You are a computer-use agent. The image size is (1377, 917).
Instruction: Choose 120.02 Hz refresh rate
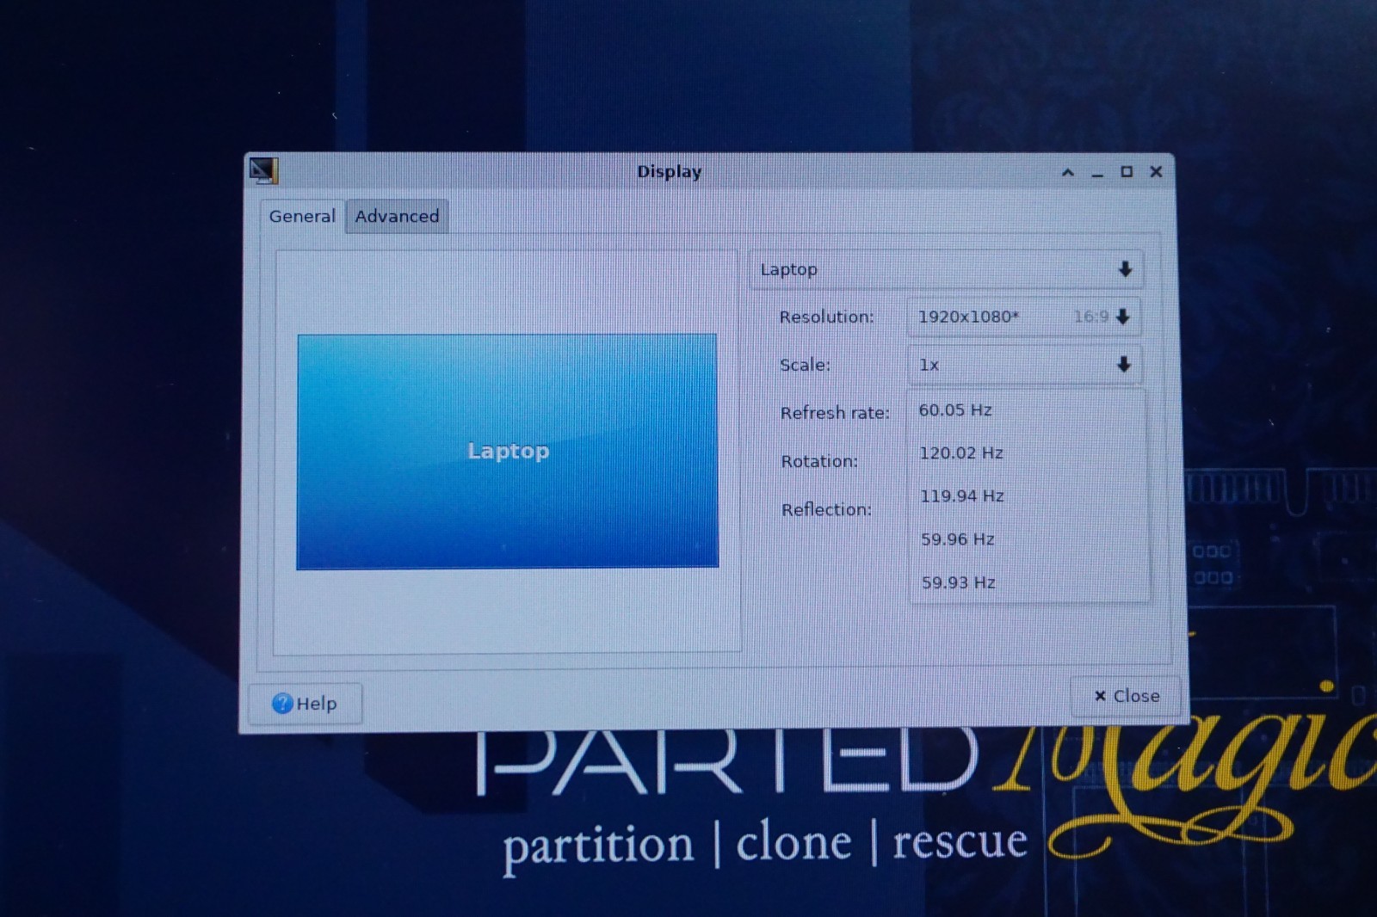point(1029,453)
